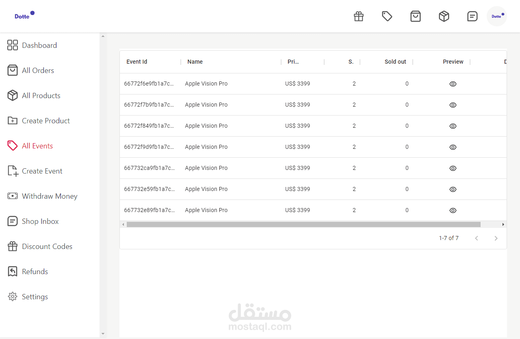Preview event 66772f9d9fb1a7c with eye icon
The height and width of the screenshot is (339, 520).
point(453,147)
